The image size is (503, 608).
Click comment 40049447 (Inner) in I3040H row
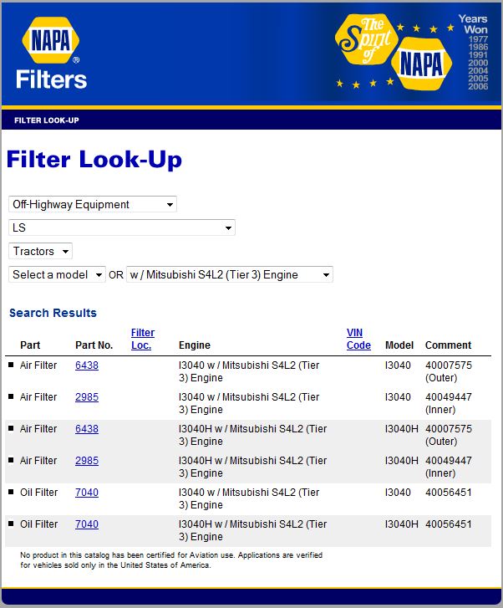(449, 467)
